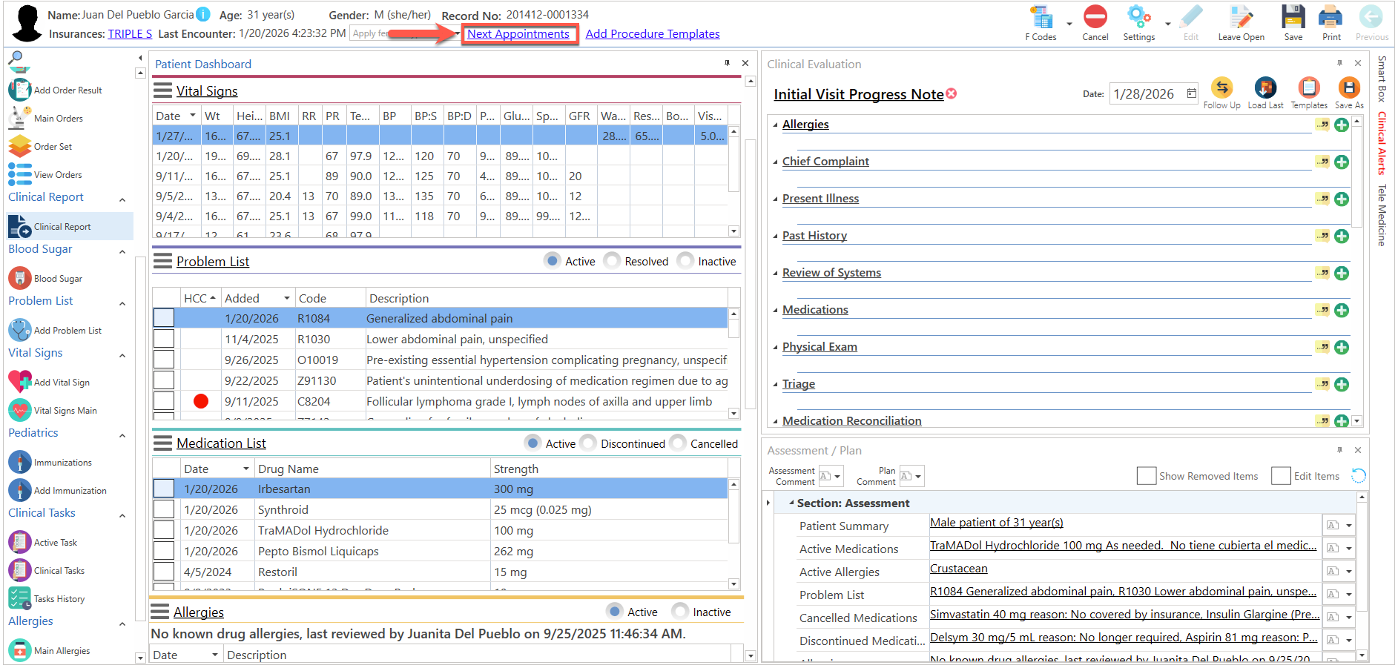The image size is (1398, 668).
Task: Collapse the Clinical Tasks sidebar group
Action: click(122, 515)
